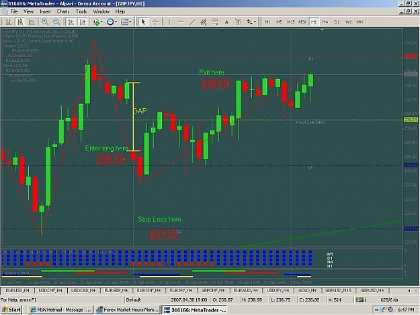Switch to GBPUSD,M15 chart tab
The width and height of the screenshot is (420, 315).
point(338,290)
